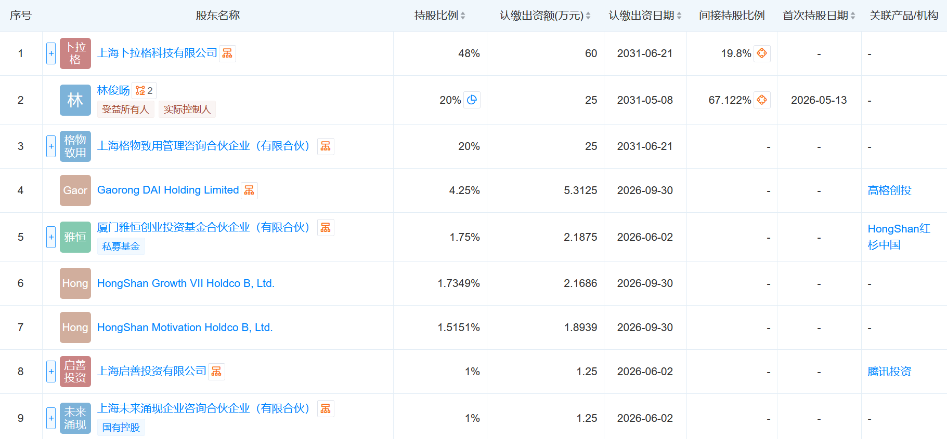Select the 2031-05-08 subscription date cell
Screen dimensions: 947x439
click(645, 100)
